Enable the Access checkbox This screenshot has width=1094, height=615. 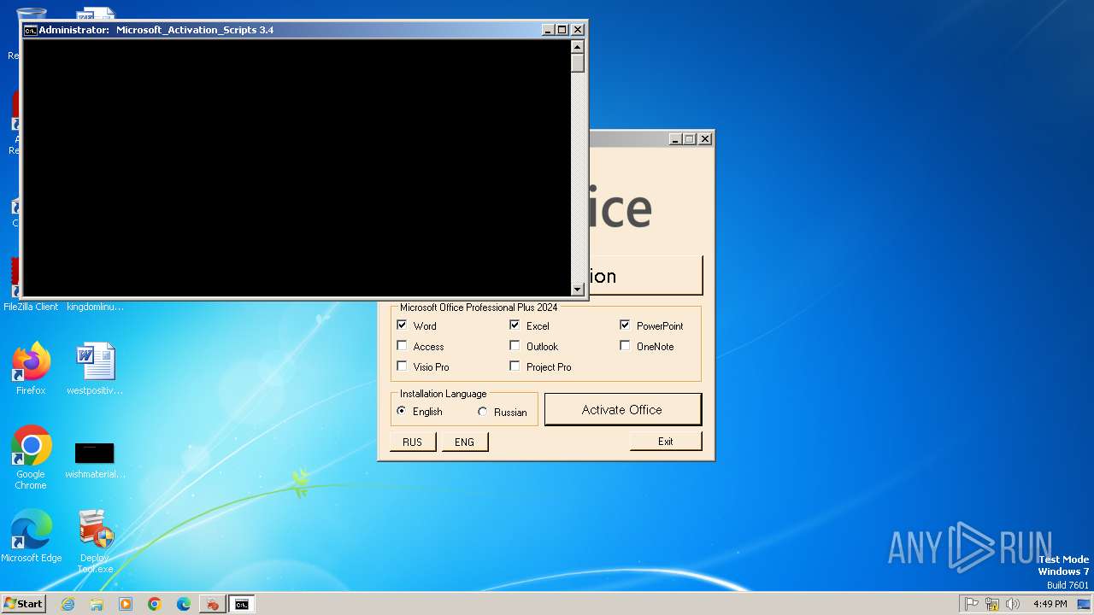click(x=402, y=346)
